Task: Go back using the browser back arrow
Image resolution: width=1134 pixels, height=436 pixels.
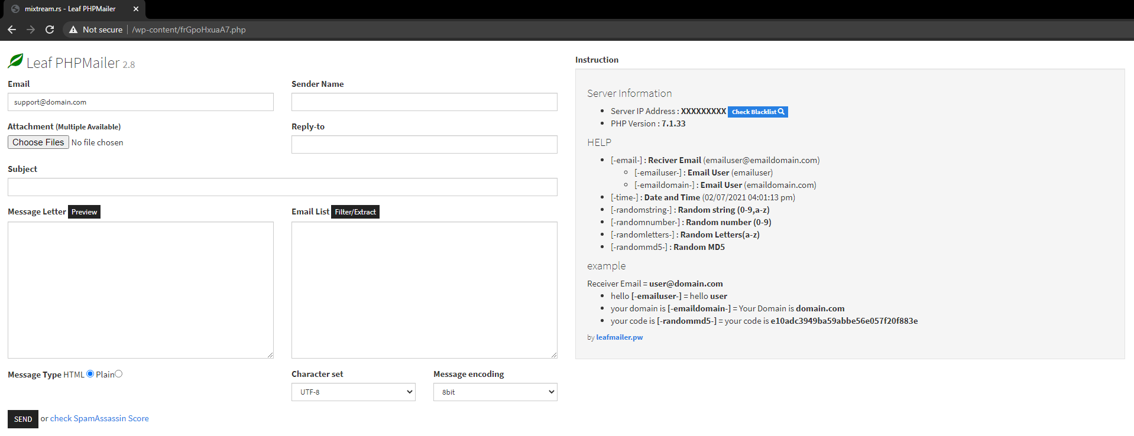Action: tap(12, 30)
